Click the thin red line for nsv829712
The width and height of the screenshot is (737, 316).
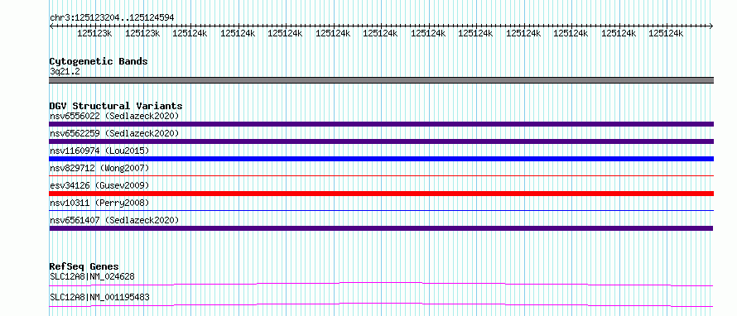pyautogui.click(x=381, y=176)
